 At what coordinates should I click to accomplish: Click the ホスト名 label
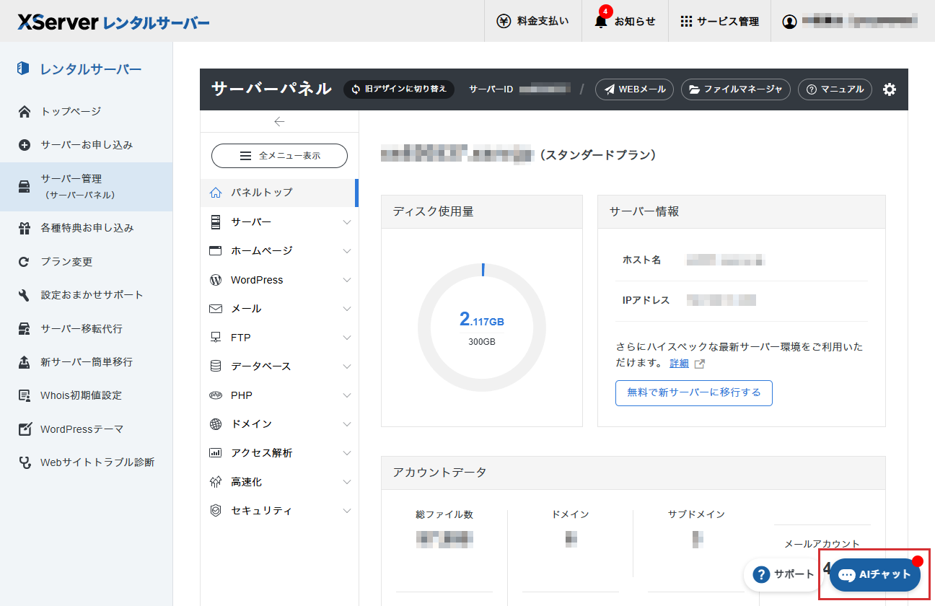[x=642, y=260]
